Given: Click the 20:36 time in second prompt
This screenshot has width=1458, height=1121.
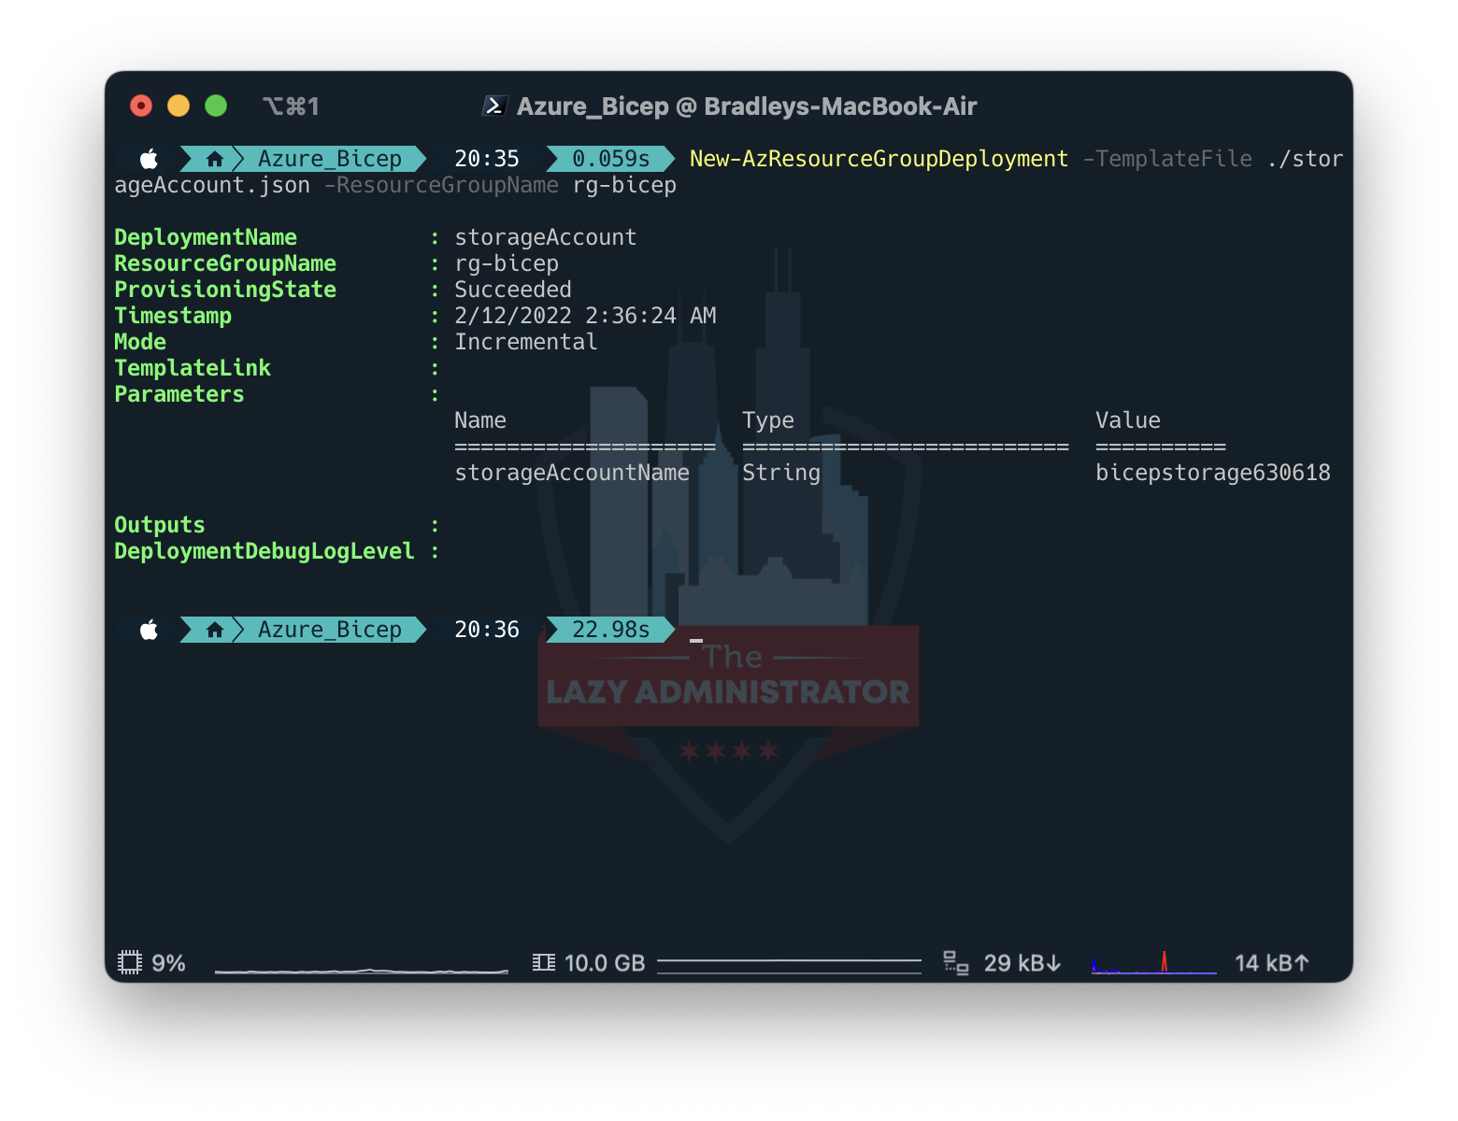Looking at the screenshot, I should coord(487,630).
